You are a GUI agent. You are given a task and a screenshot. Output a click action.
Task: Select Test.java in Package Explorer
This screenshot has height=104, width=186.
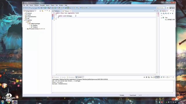pyautogui.click(x=35, y=25)
